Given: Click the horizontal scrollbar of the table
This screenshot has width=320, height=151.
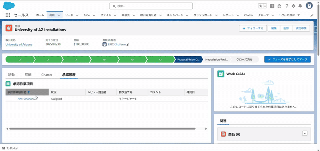Looking at the screenshot, I should coord(102,129).
